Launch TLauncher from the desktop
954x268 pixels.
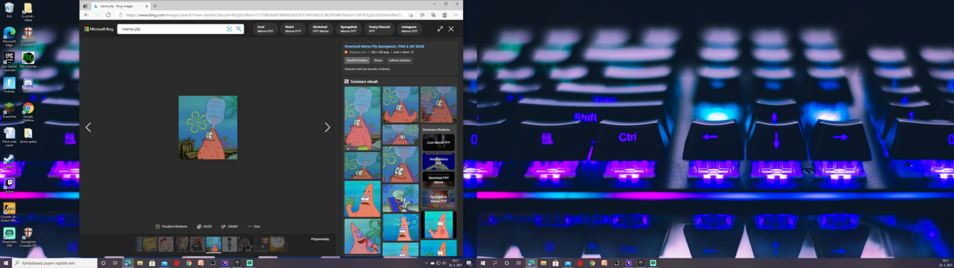click(9, 110)
